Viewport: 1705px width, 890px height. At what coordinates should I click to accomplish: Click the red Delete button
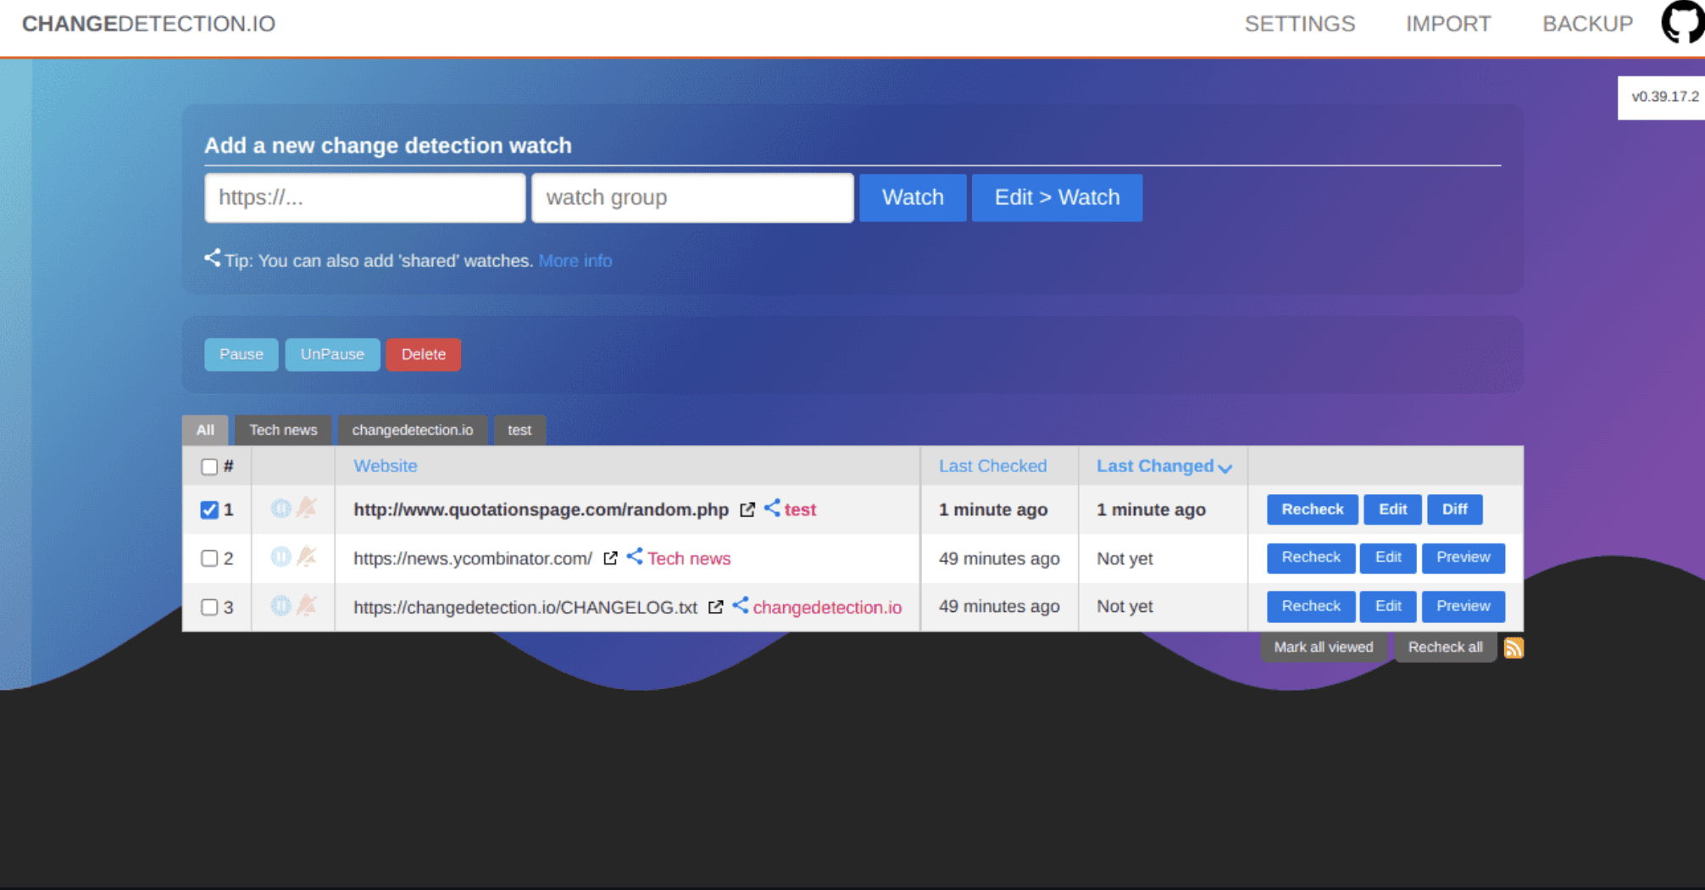(424, 354)
